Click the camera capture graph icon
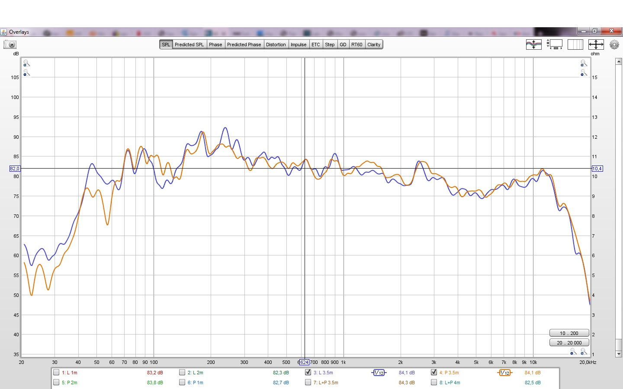This screenshot has width=623, height=389. [10, 45]
